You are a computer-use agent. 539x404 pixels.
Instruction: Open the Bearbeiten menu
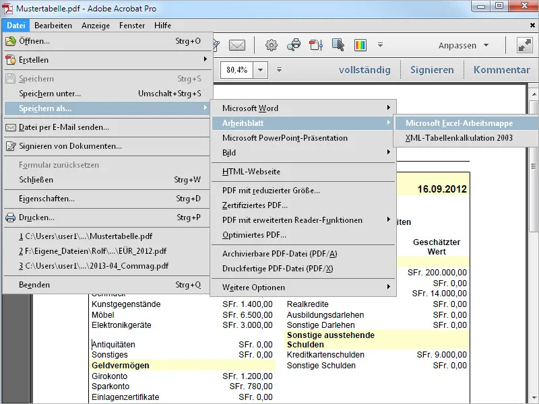(x=53, y=26)
